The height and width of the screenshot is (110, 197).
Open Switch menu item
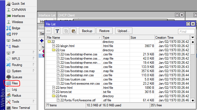click(21, 40)
